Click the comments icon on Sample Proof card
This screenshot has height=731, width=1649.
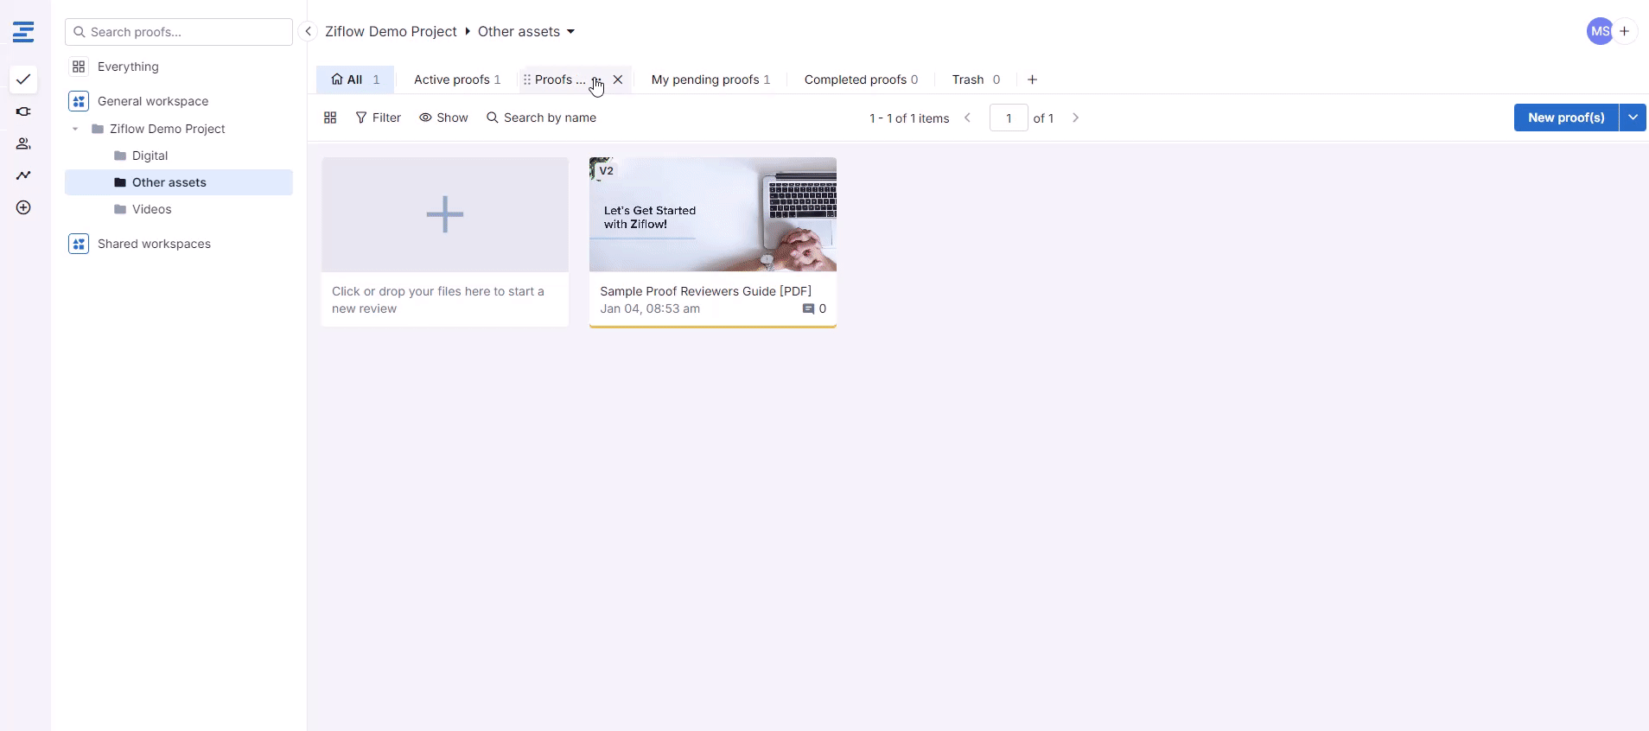pos(808,308)
